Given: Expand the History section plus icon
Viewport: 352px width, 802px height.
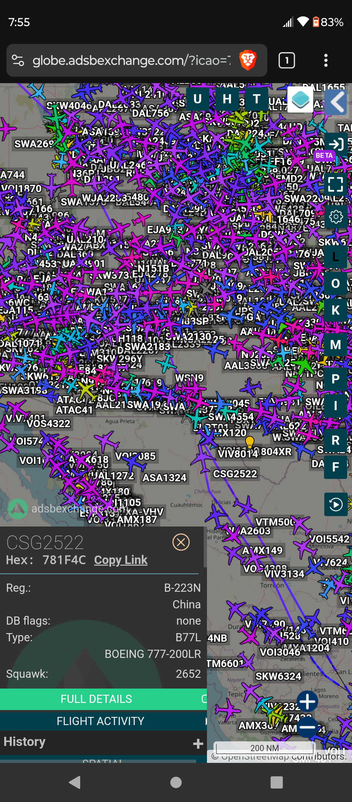Looking at the screenshot, I should 198,744.
